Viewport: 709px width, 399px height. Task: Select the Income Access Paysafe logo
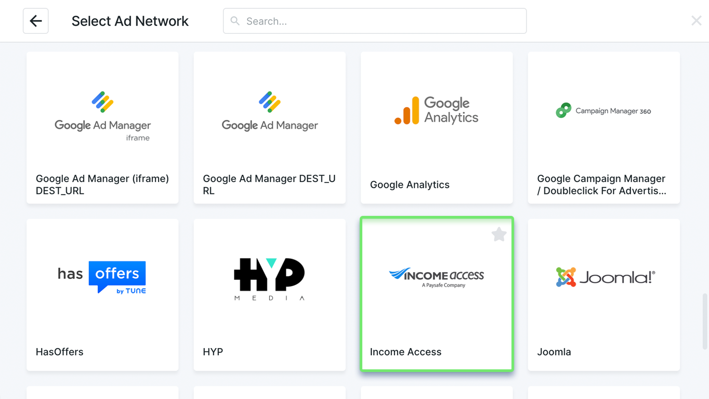click(437, 278)
